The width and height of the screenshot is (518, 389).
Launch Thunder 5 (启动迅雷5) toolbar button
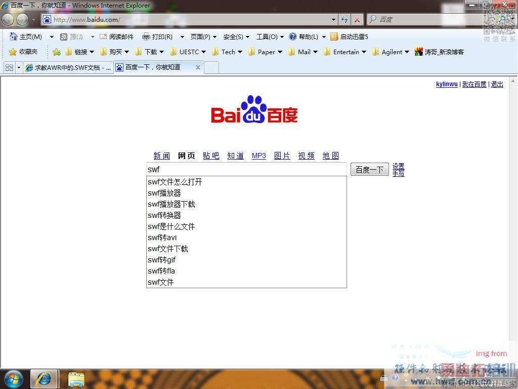click(349, 36)
